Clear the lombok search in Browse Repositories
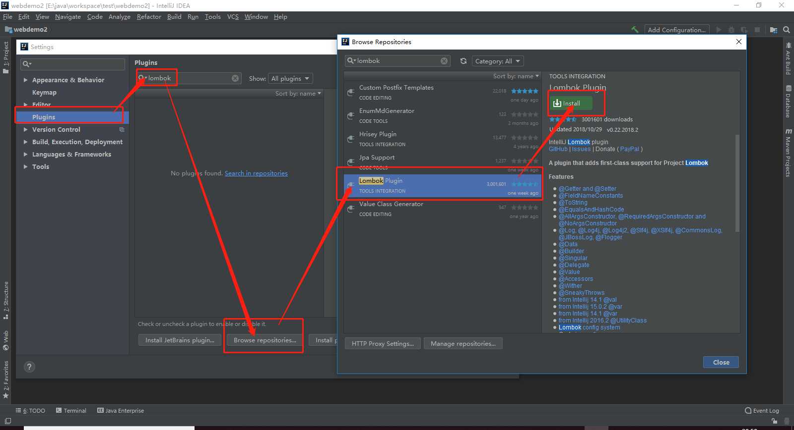The height and width of the screenshot is (430, 794). (444, 61)
